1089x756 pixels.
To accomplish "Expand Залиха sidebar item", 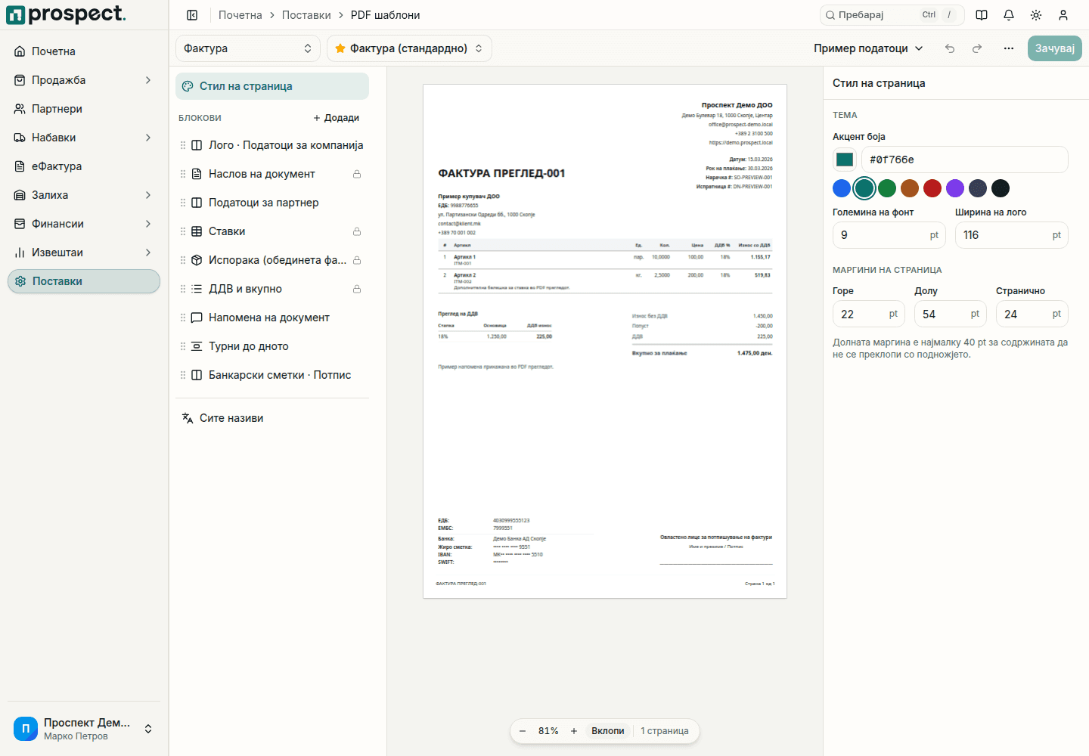I will 84,195.
